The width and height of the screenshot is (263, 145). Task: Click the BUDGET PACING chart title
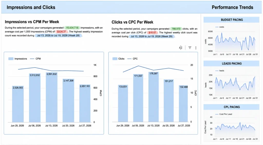tap(232, 20)
